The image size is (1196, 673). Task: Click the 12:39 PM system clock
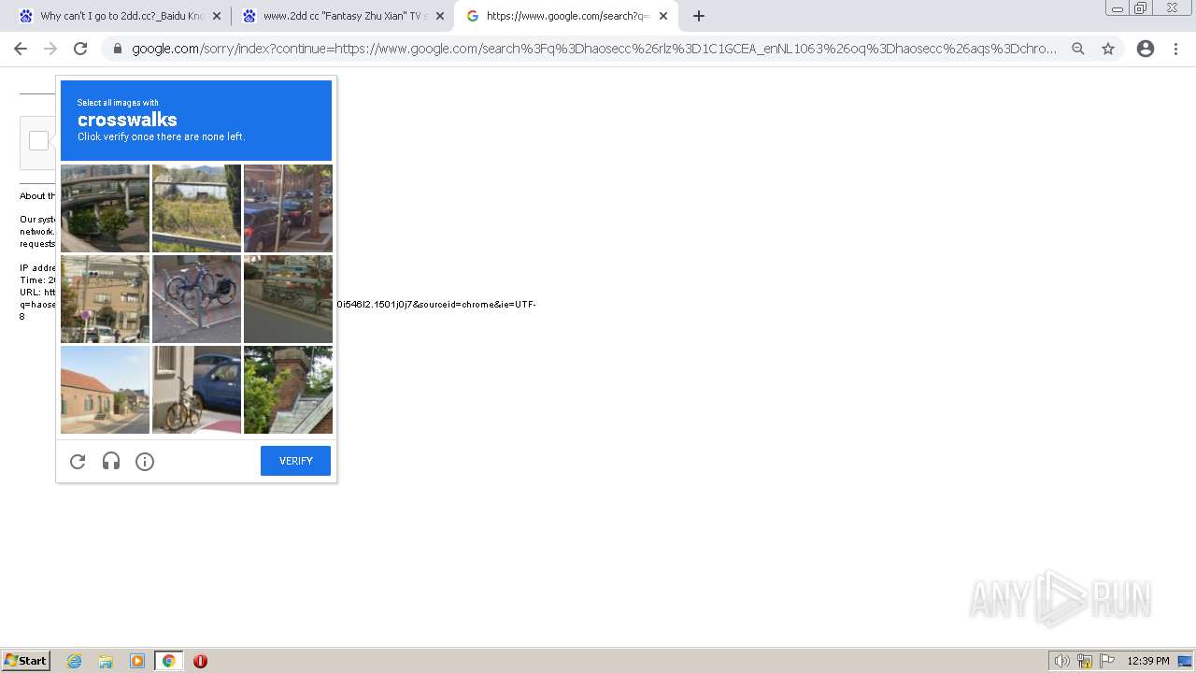point(1148,661)
